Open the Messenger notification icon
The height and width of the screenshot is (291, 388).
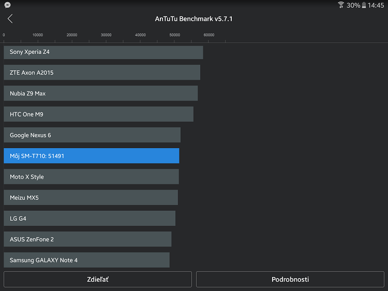point(7,5)
